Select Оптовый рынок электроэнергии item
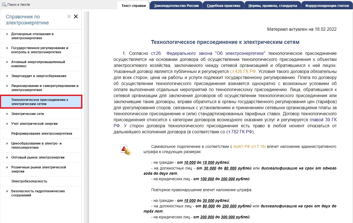The image size is (353, 223). 41,157
